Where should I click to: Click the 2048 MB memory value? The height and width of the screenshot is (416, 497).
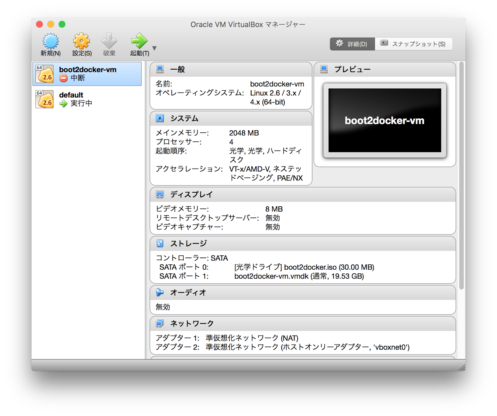click(x=244, y=133)
